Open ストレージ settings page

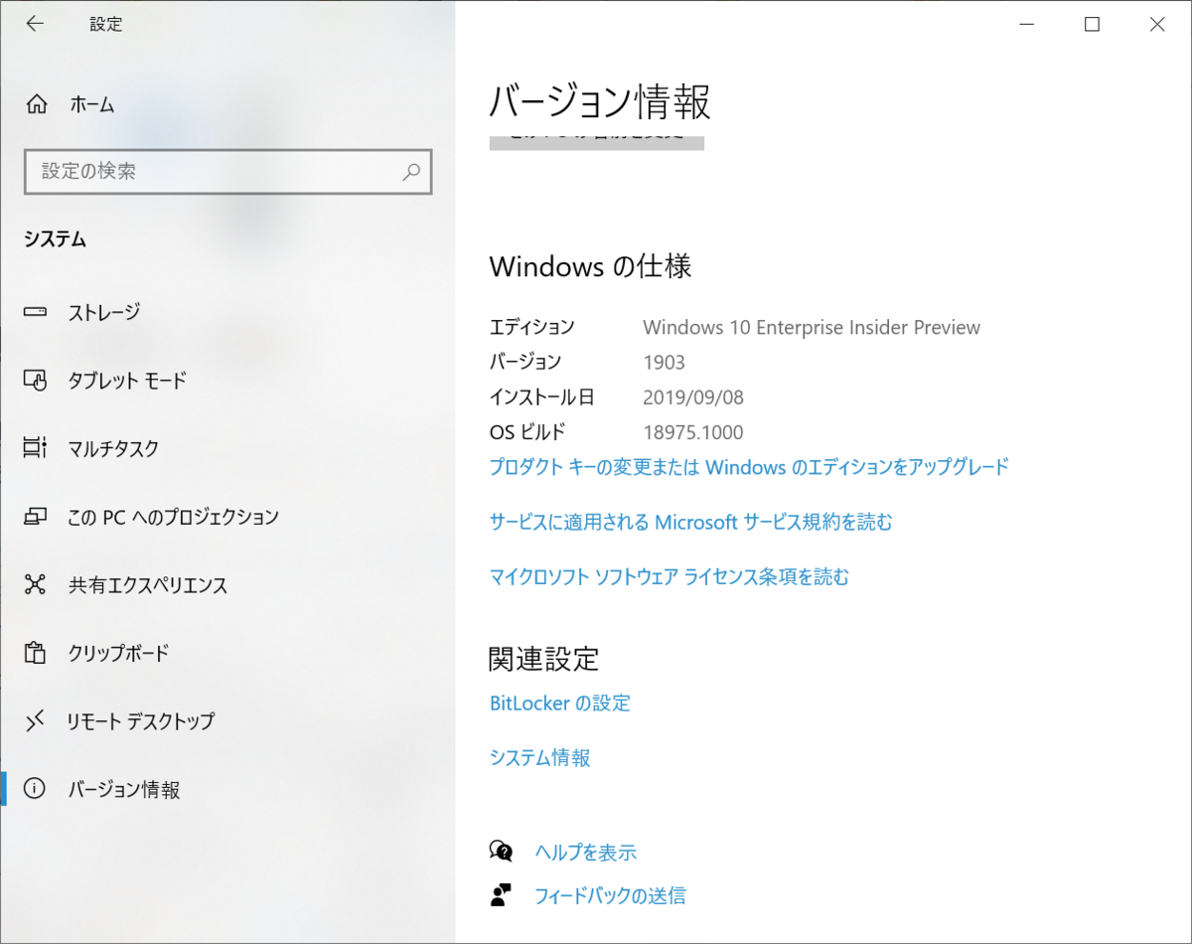[103, 312]
